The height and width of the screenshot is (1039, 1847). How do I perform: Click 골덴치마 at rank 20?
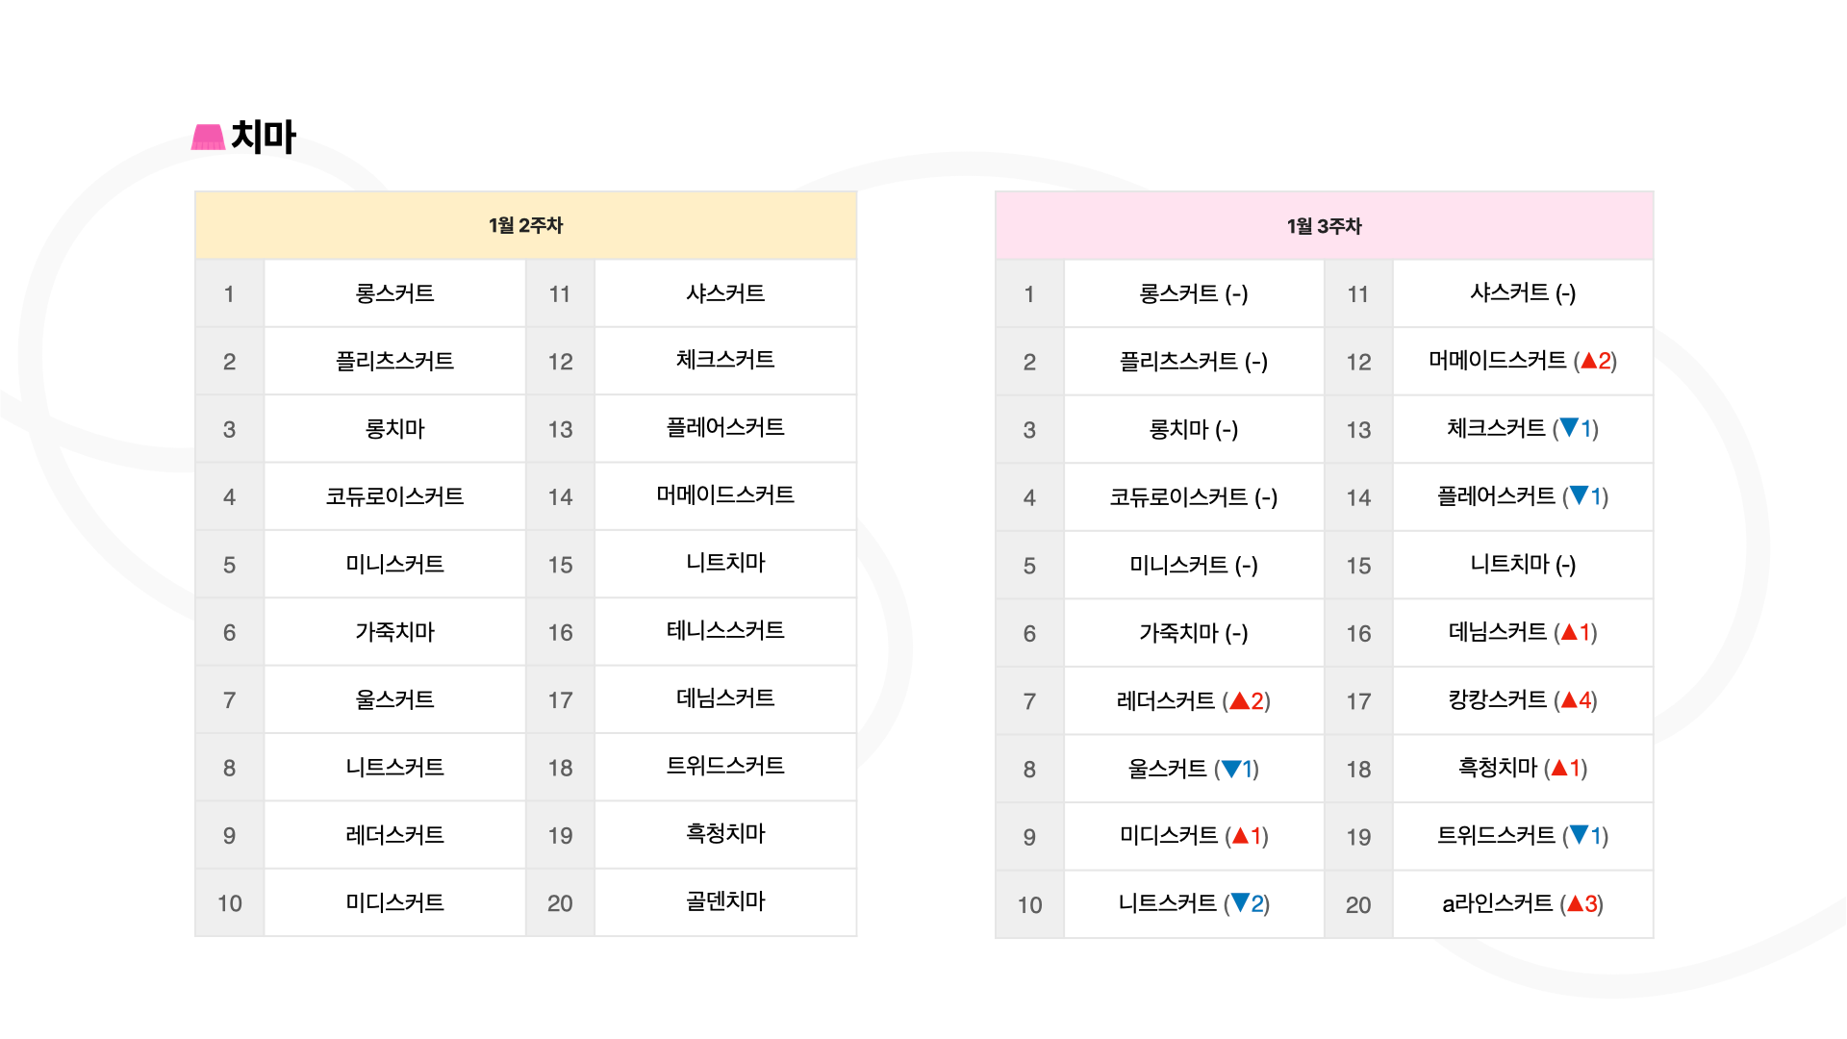pos(725,902)
